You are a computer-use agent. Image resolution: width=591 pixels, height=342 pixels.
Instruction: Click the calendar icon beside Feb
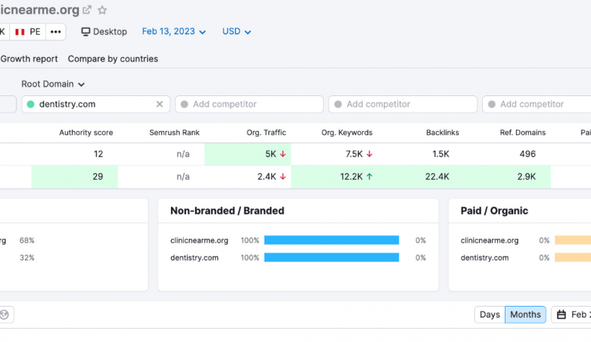[561, 314]
